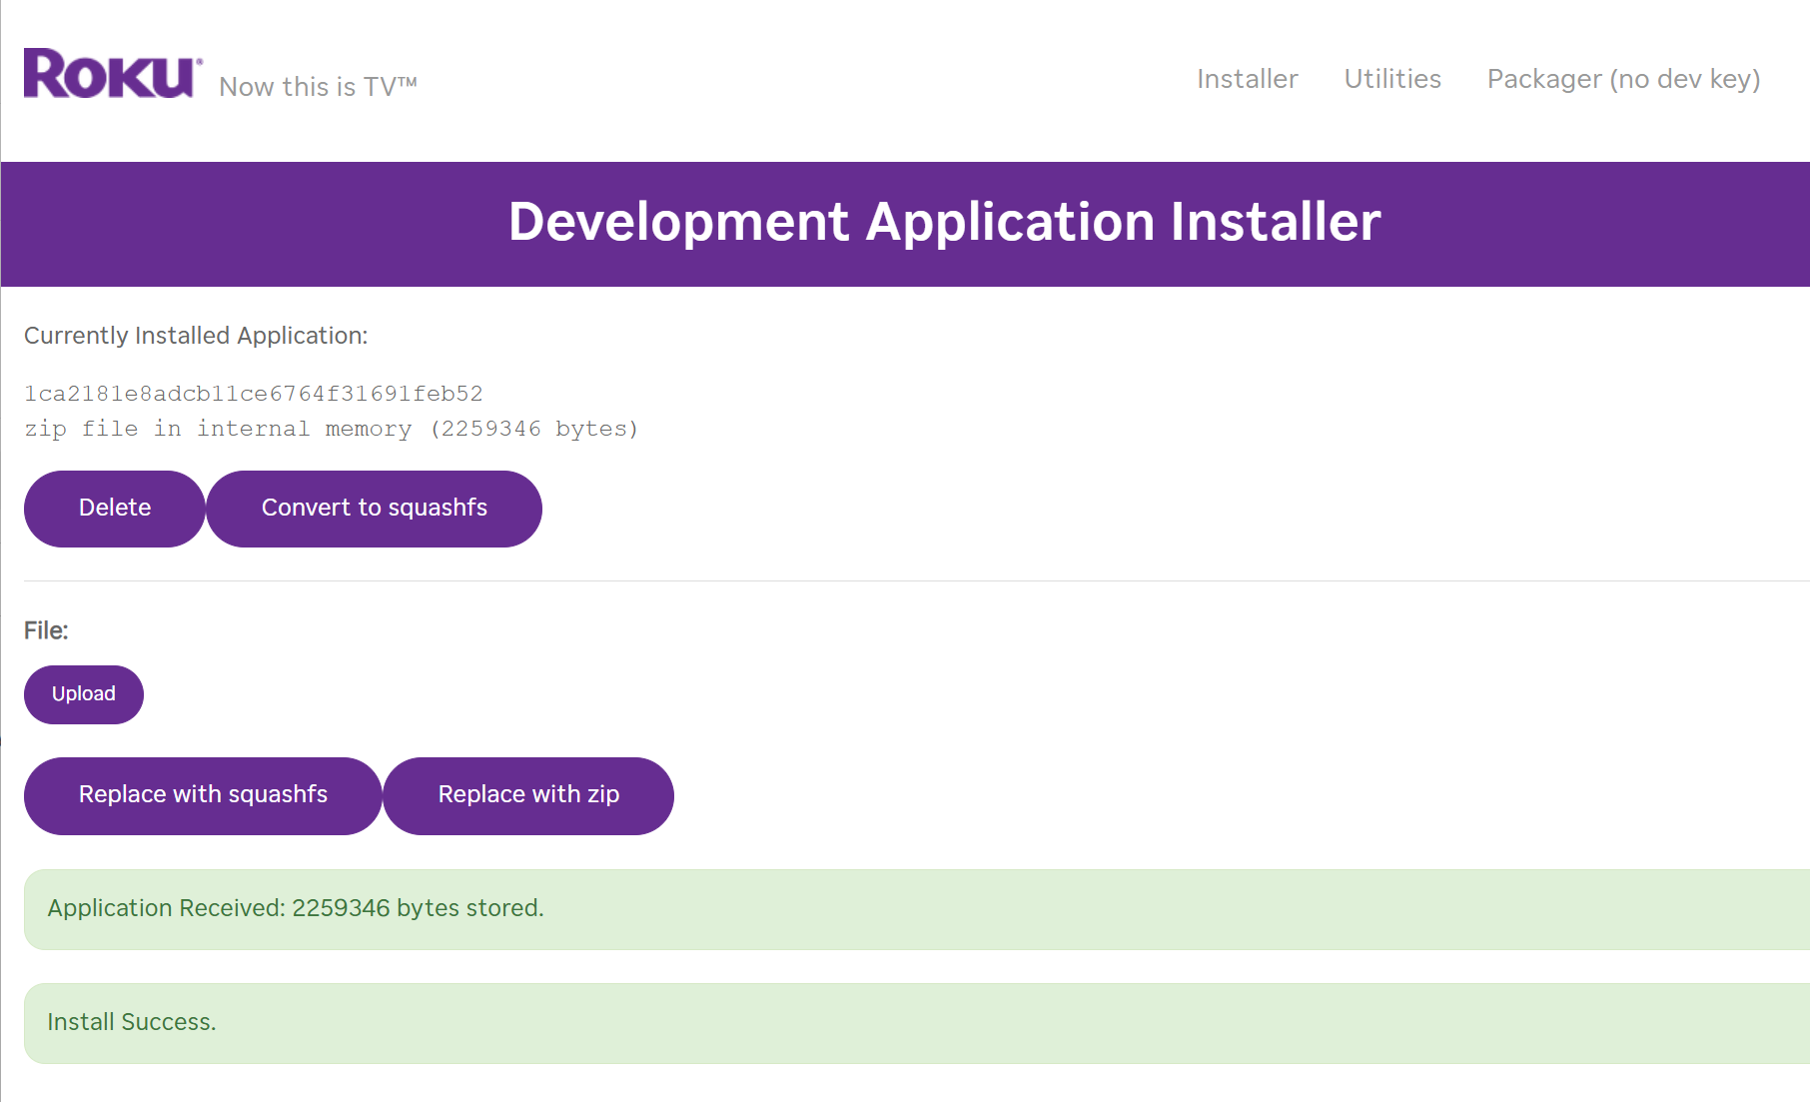Delete the currently installed application
The width and height of the screenshot is (1810, 1102).
click(x=115, y=509)
